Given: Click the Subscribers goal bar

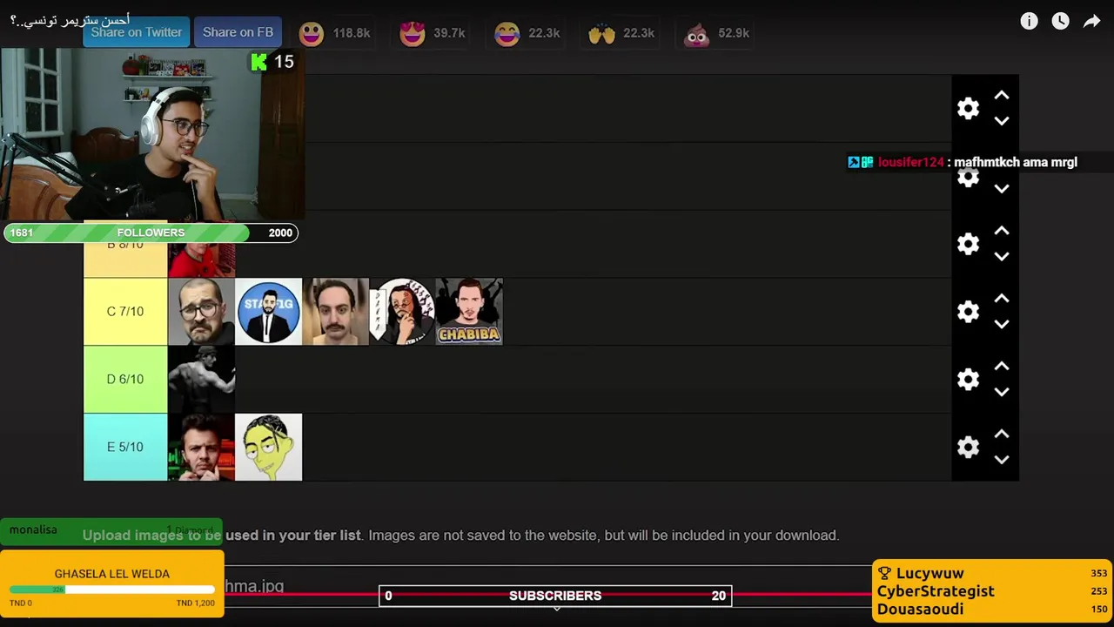Looking at the screenshot, I should pos(555,596).
